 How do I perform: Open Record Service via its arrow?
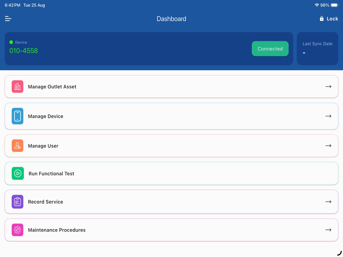[328, 202]
